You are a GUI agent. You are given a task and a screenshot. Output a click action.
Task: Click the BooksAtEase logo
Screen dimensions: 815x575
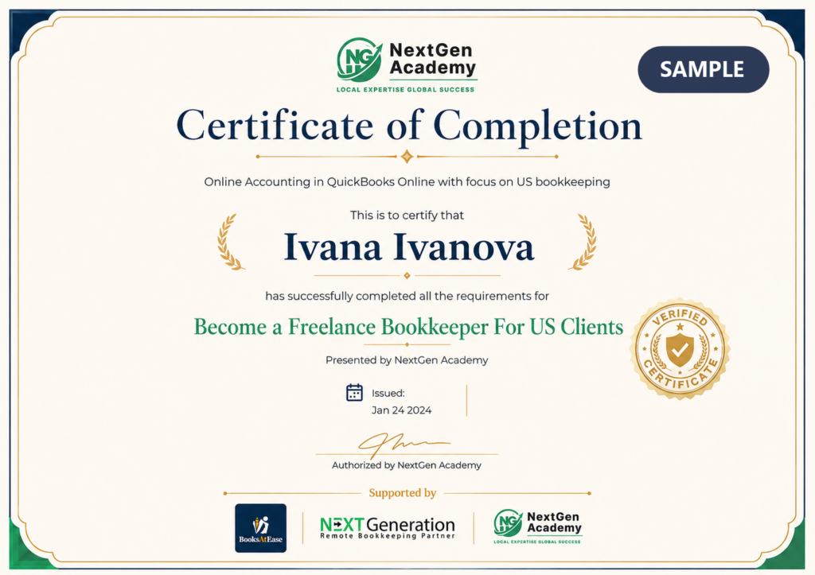click(x=260, y=528)
